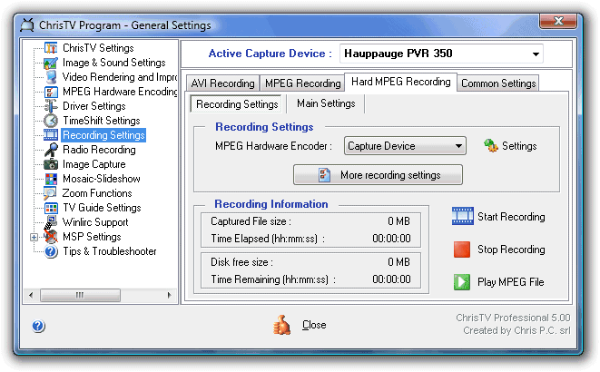600x372 pixels.
Task: Click the red Stop Recording icon
Action: tap(462, 250)
